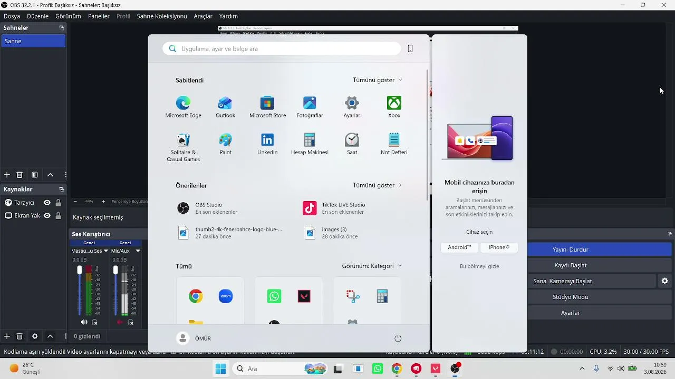
Task: Open the LinkedIn app
Action: (267, 144)
